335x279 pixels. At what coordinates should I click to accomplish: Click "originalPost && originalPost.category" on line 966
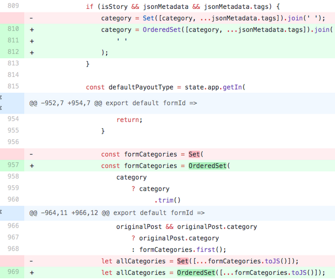186,227
